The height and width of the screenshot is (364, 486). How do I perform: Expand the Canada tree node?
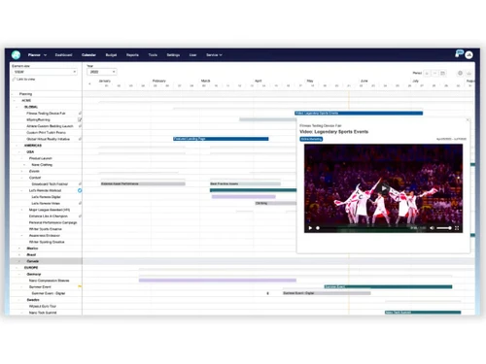point(19,261)
